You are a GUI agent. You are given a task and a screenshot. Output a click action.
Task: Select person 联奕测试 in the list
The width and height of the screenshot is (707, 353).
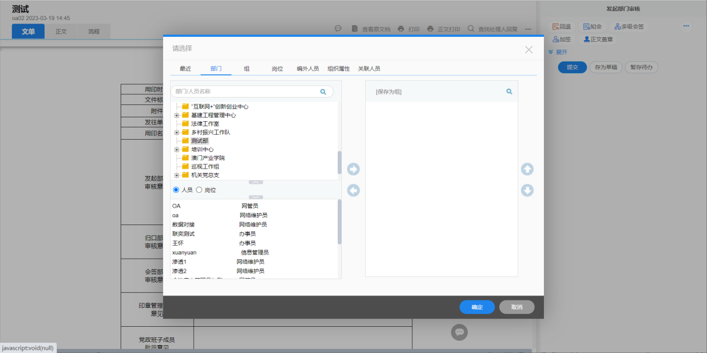(183, 234)
